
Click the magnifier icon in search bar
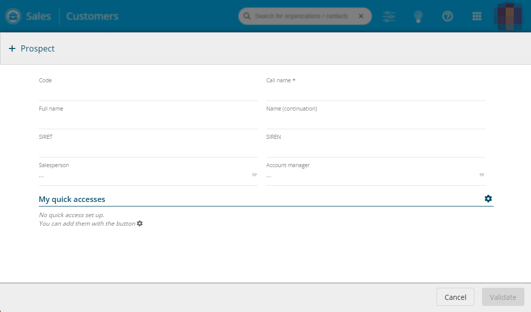pyautogui.click(x=247, y=16)
